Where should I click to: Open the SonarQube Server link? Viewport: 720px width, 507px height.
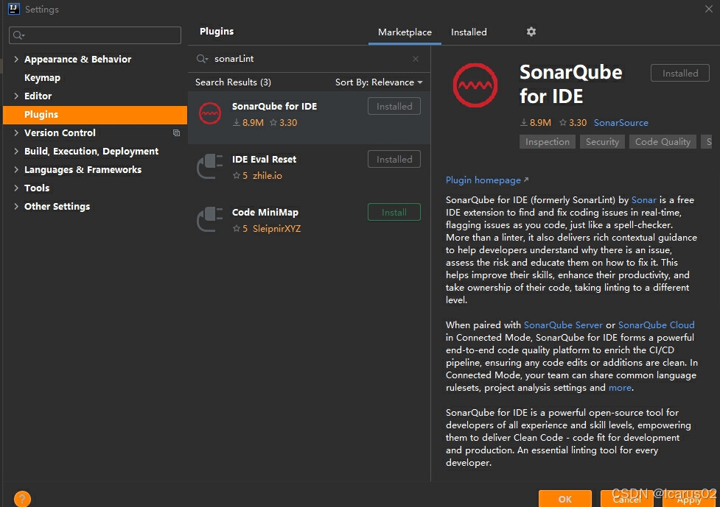[x=563, y=325]
